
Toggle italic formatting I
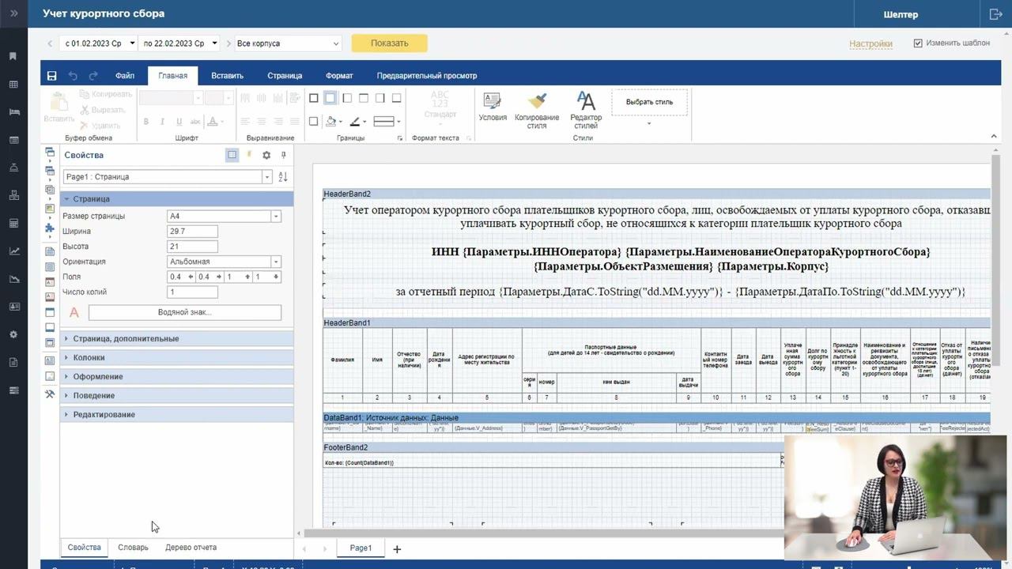[163, 122]
